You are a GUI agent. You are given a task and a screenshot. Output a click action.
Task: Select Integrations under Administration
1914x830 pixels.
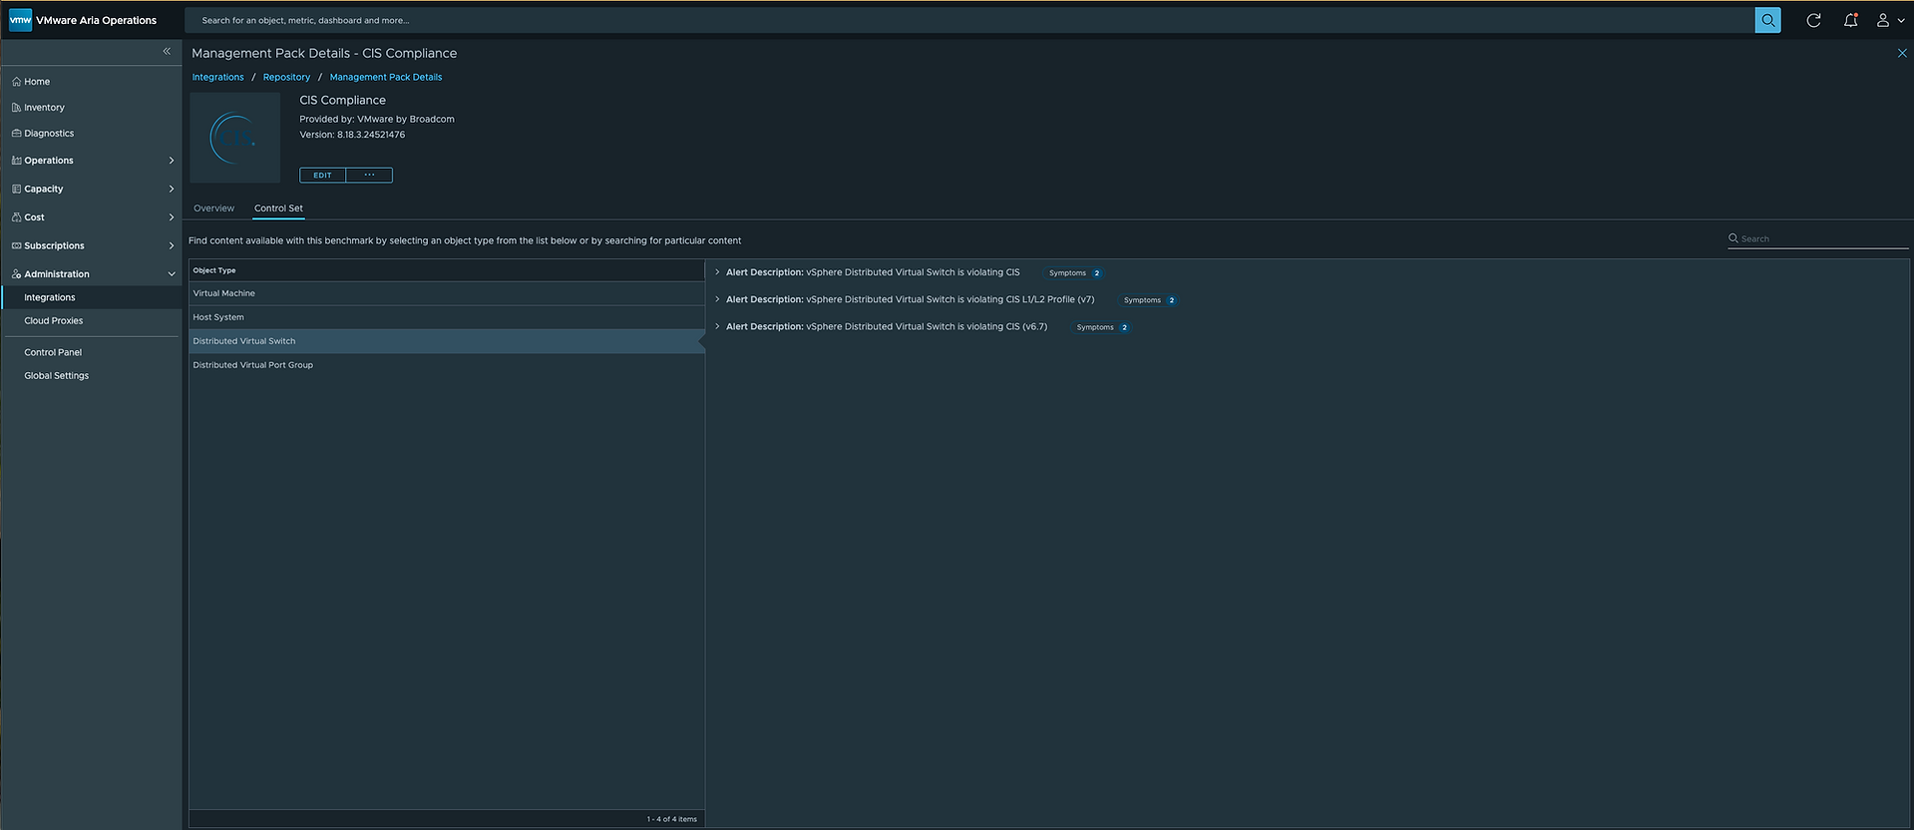[91, 297]
